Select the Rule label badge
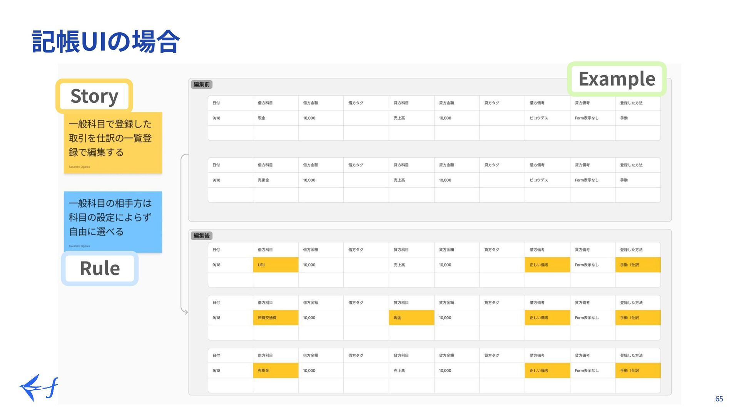The height and width of the screenshot is (416, 739). pyautogui.click(x=100, y=268)
